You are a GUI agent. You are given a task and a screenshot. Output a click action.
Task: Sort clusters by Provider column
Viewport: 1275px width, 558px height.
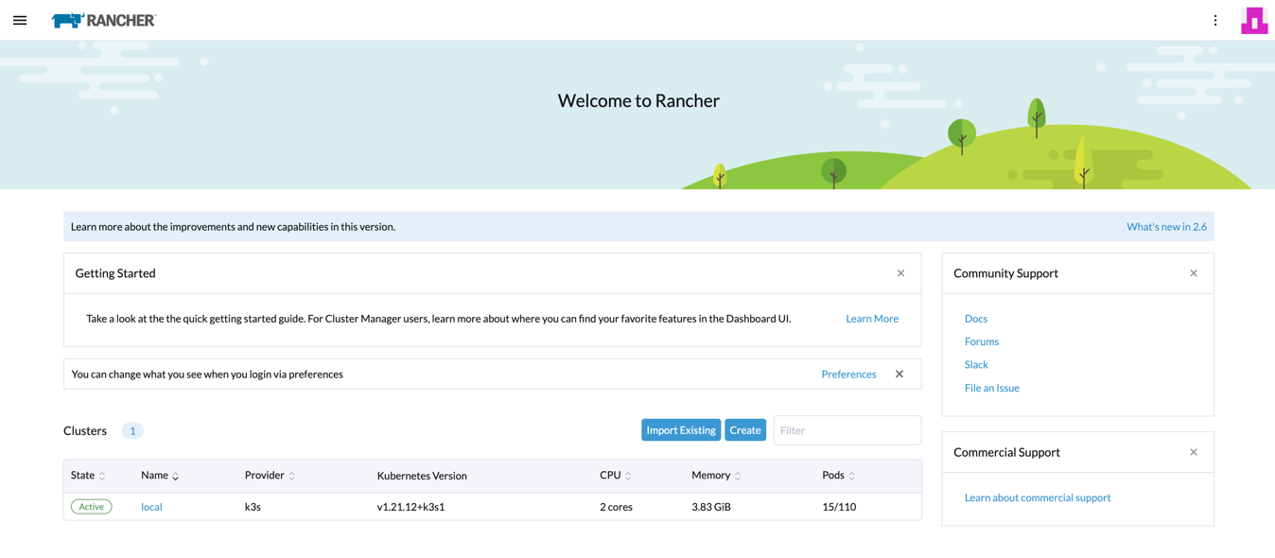click(x=270, y=476)
